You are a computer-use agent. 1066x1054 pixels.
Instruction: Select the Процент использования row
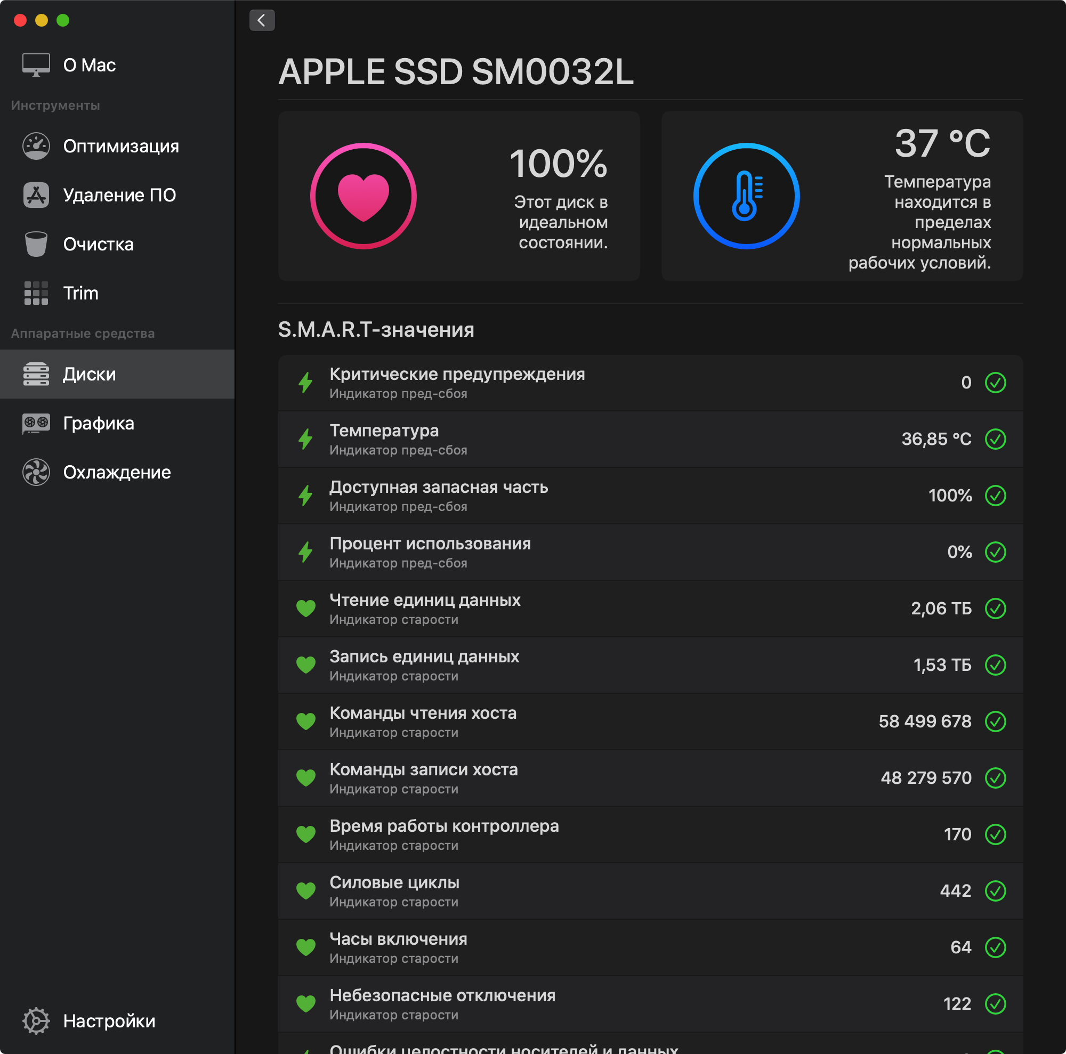tap(650, 552)
